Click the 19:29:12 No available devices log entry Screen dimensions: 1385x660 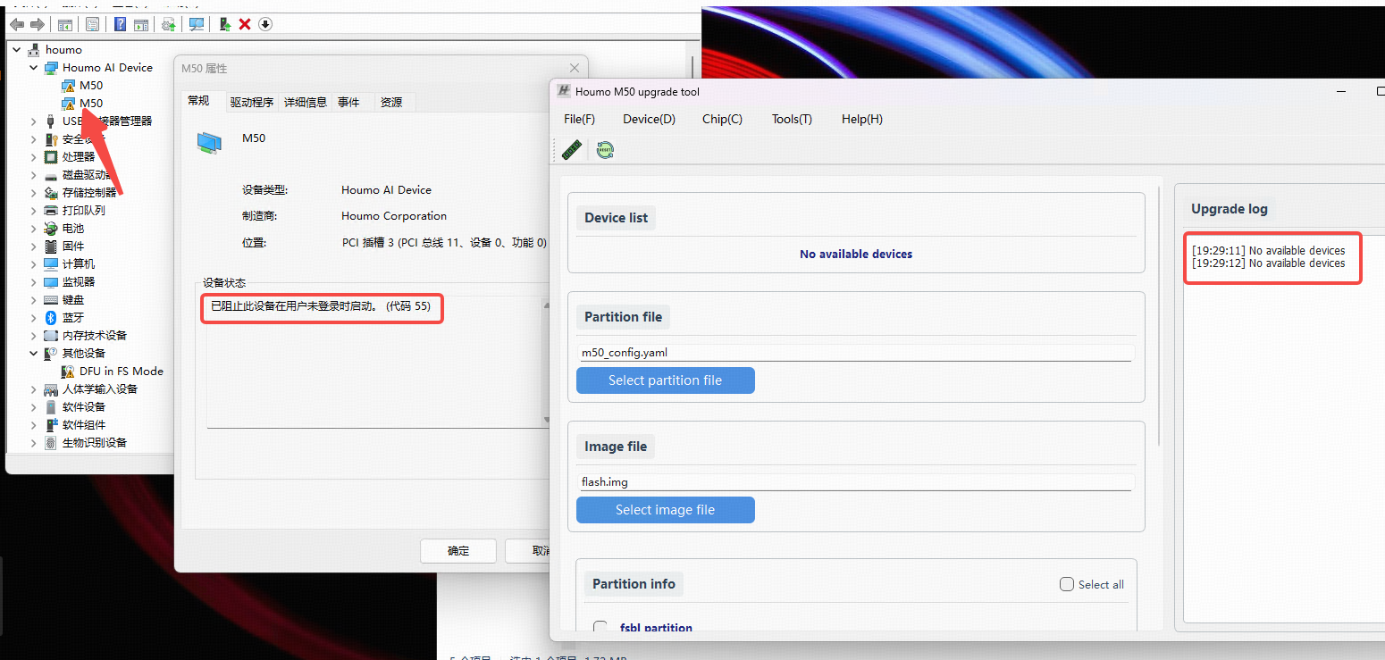click(1269, 263)
